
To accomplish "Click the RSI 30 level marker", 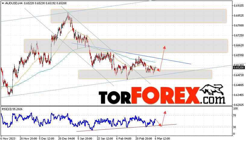I will point(234,127).
